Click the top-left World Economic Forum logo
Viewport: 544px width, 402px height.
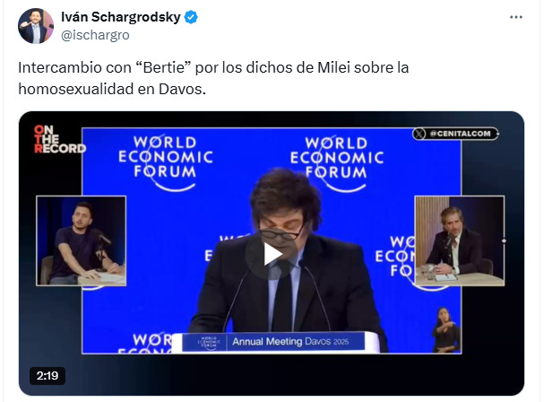pyautogui.click(x=166, y=163)
